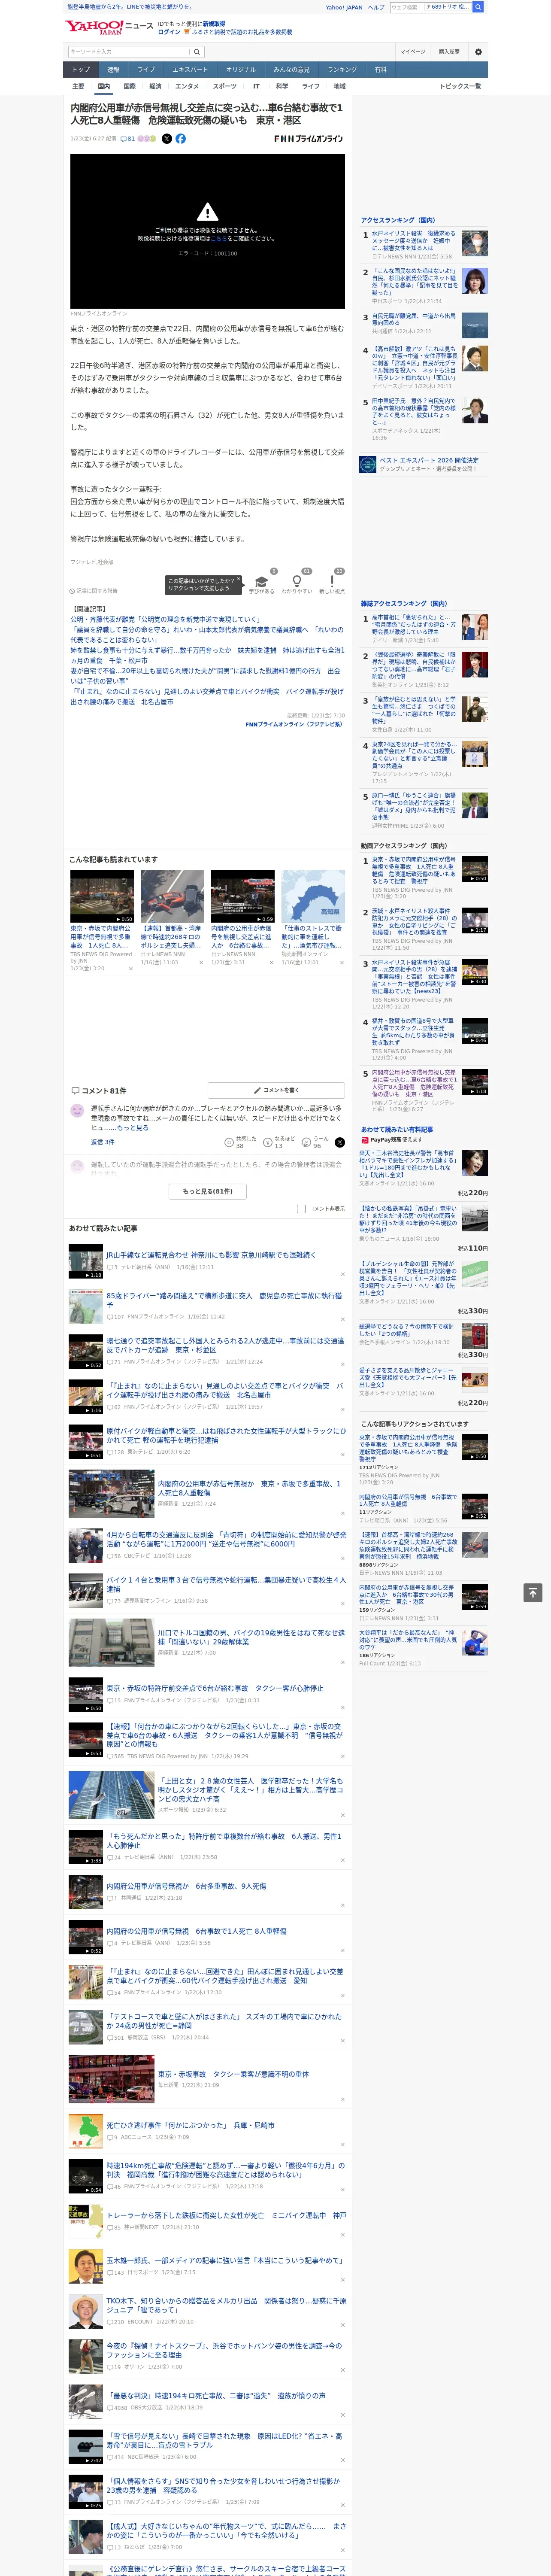Click the search magnifier beside the keyword field

point(197,52)
